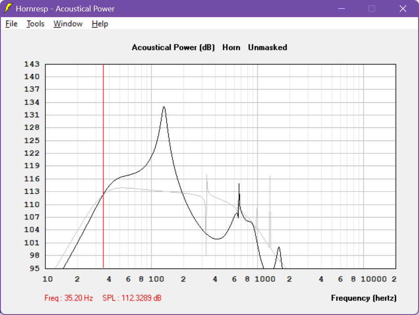The width and height of the screenshot is (419, 315).
Task: Click the 116 value on the dB axis
Action: [x=32, y=179]
